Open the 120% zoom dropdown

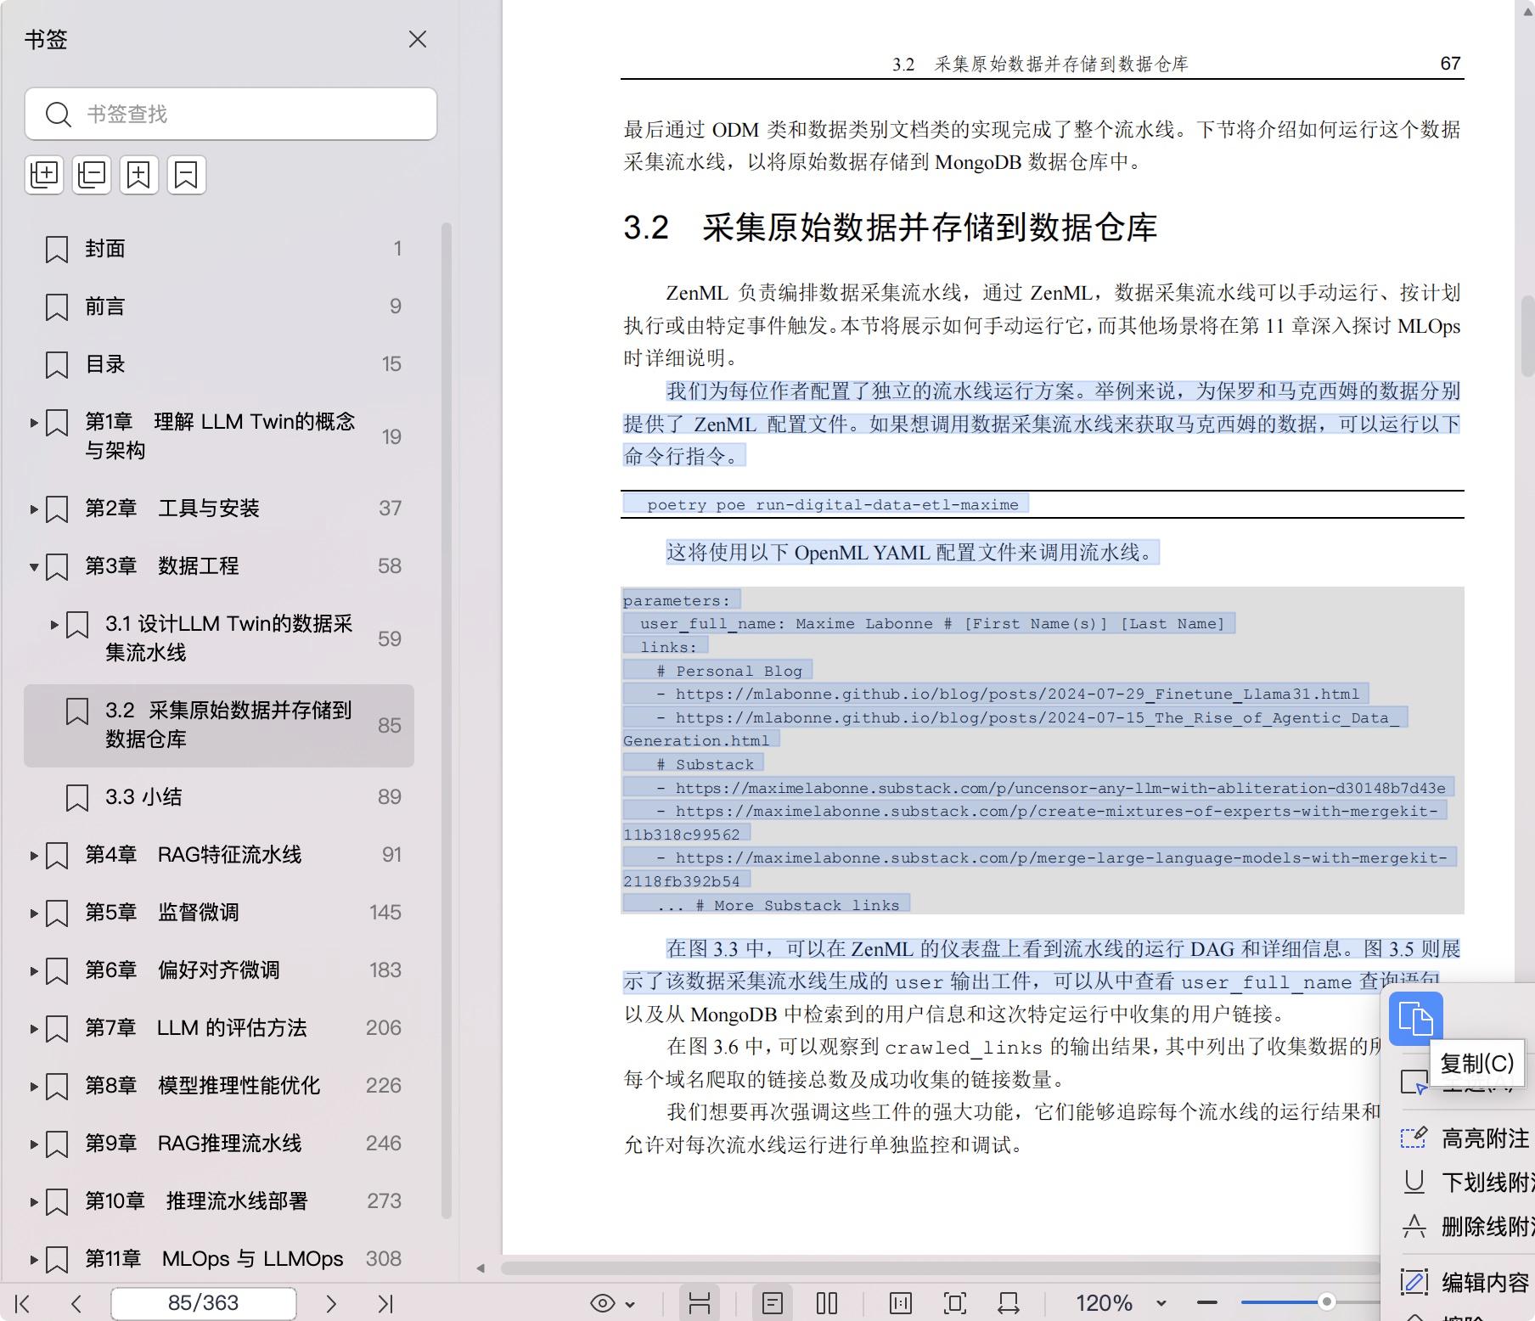(1161, 1303)
